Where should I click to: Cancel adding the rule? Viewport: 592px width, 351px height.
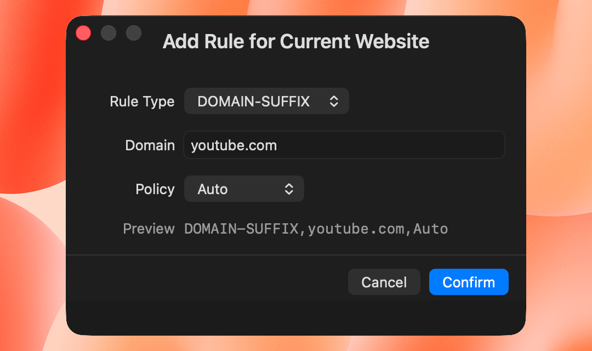coord(384,282)
